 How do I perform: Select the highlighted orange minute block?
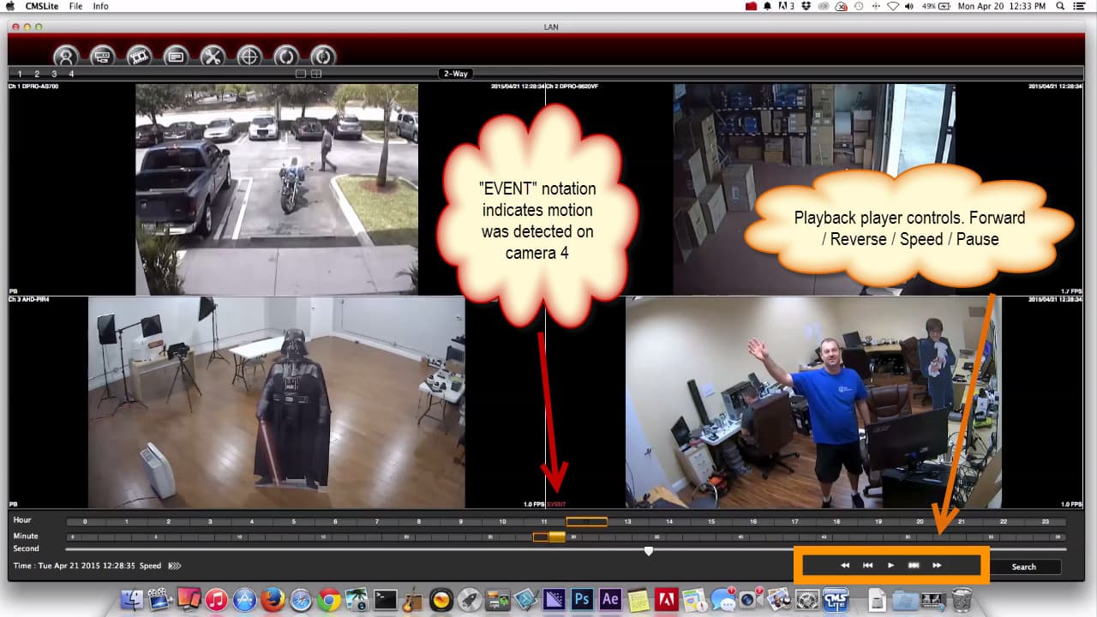click(557, 536)
